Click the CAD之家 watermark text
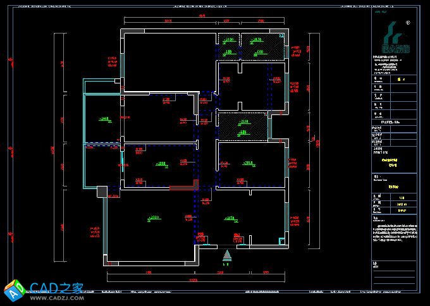 (57, 287)
